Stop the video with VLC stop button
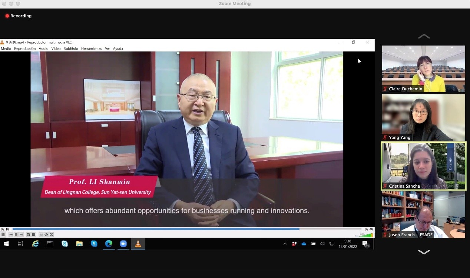This screenshot has height=278, width=470. pos(16,235)
